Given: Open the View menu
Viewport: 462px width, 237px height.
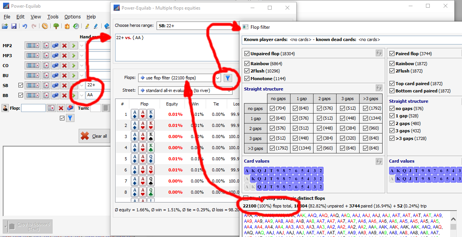Looking at the screenshot, I should pos(36,16).
